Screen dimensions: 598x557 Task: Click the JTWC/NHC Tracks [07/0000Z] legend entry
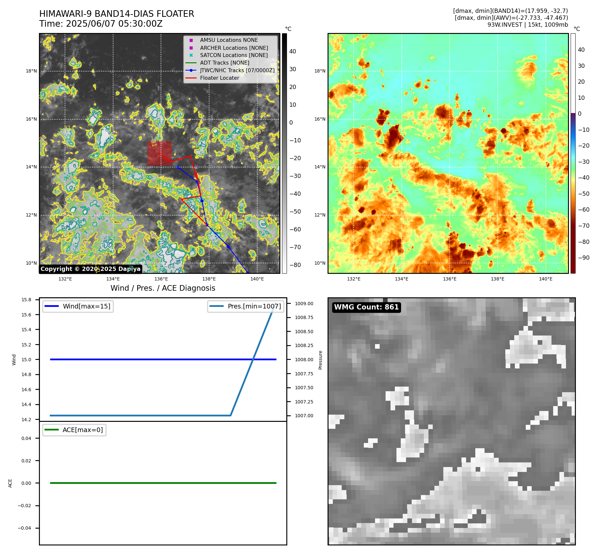point(237,70)
